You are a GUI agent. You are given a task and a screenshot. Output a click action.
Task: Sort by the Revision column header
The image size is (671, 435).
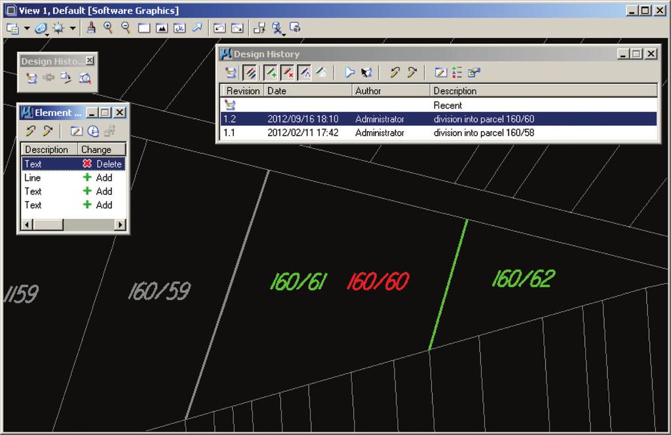242,90
